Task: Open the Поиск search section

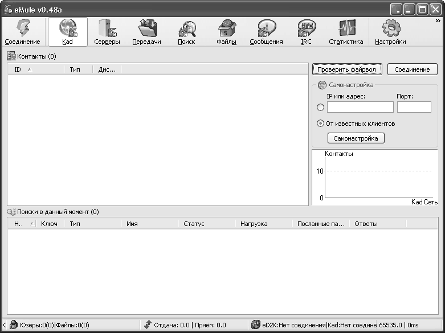Action: (x=186, y=32)
